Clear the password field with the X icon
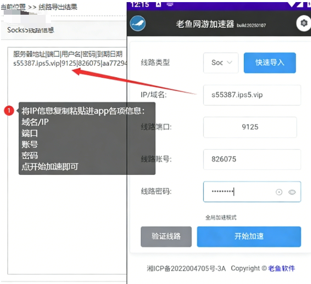The width and height of the screenshot is (311, 284). [279, 192]
